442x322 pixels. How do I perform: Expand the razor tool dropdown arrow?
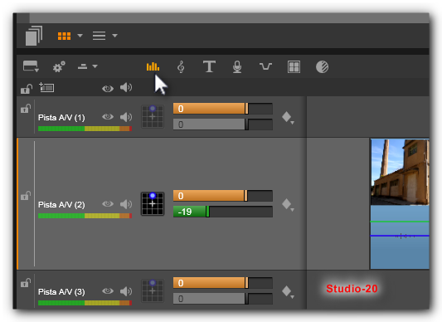tap(95, 66)
